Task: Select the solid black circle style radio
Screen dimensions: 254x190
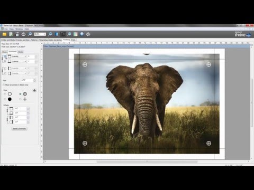Action: 5,99
